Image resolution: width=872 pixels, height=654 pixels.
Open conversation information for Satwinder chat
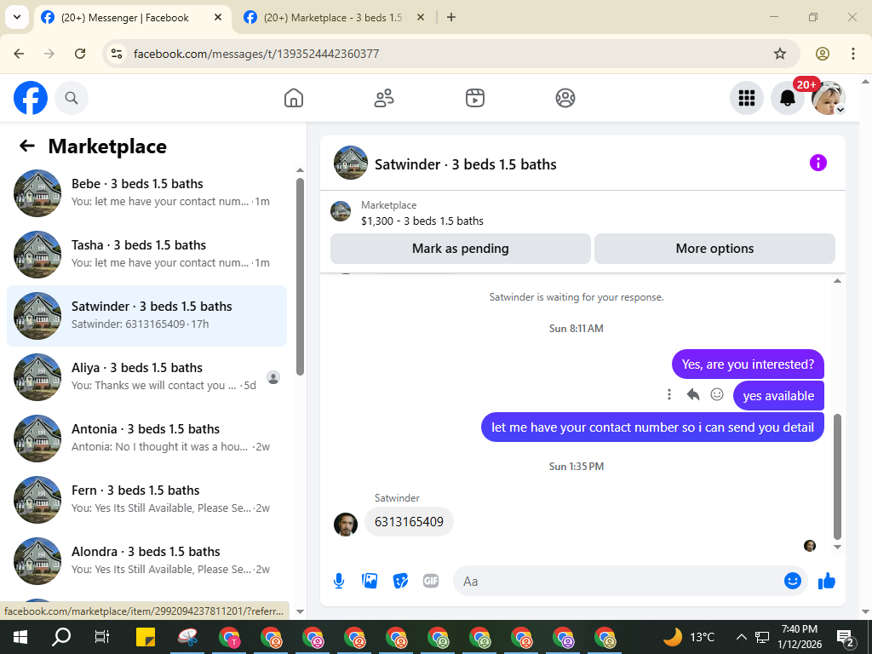(818, 163)
